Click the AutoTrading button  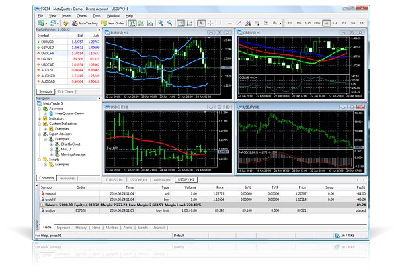[x=85, y=23]
